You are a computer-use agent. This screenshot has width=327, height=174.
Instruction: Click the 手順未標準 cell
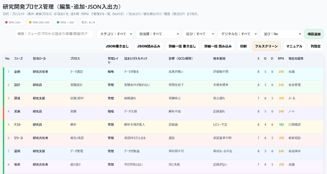click(221, 85)
